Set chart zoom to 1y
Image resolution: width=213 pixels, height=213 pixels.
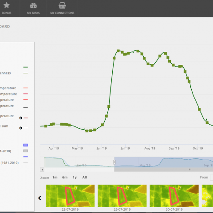tap(75, 177)
